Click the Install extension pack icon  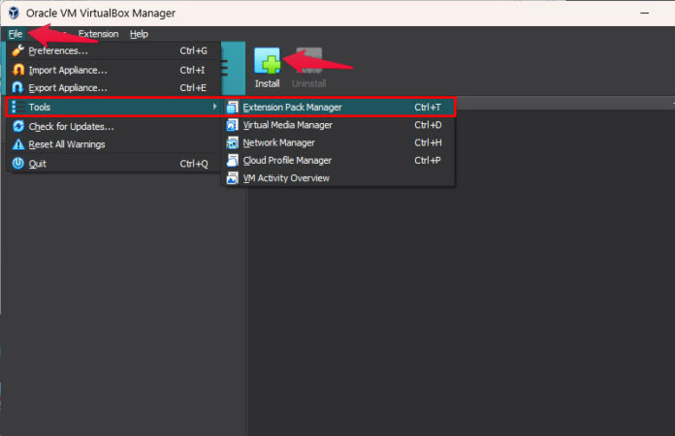point(267,61)
